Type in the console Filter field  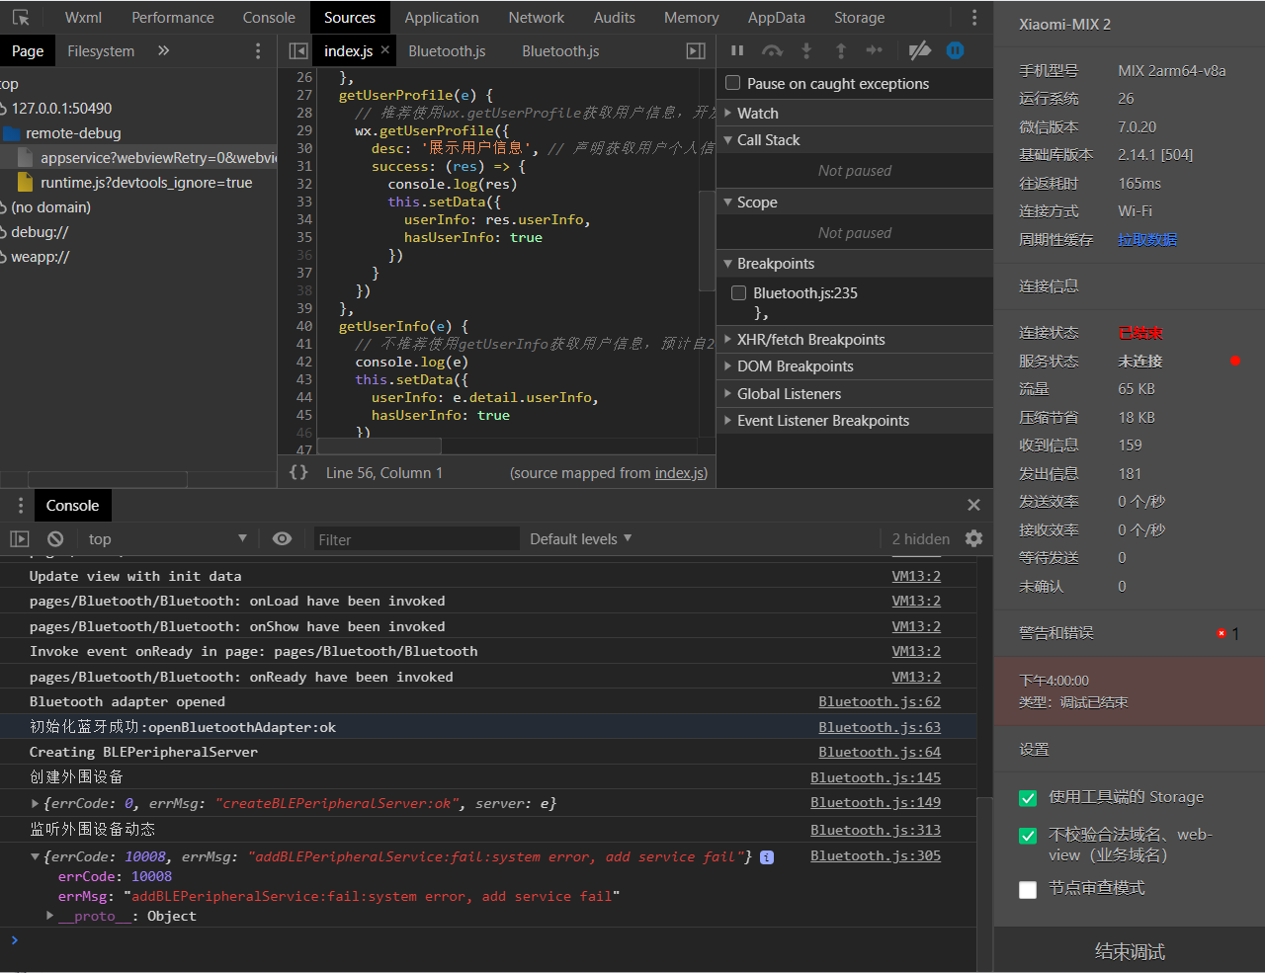coord(415,539)
